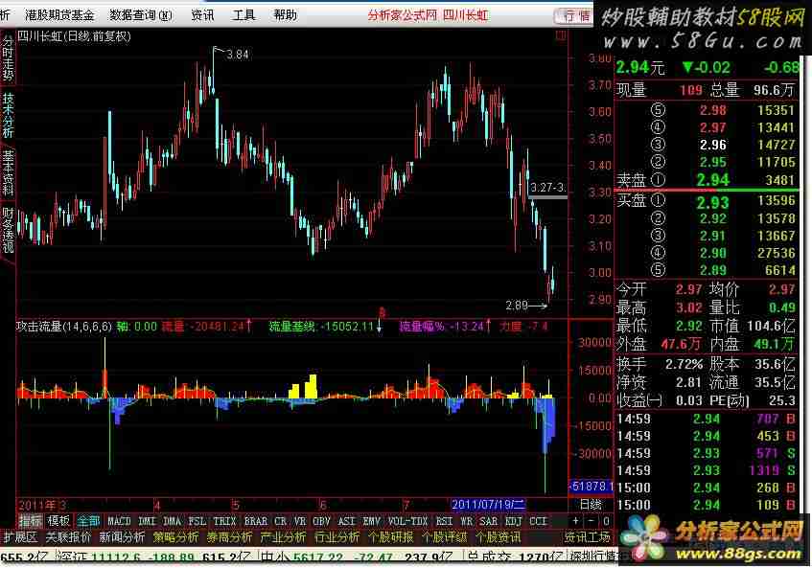The image size is (812, 568).
Task: Open the 个股研报 link
Action: coord(390,537)
